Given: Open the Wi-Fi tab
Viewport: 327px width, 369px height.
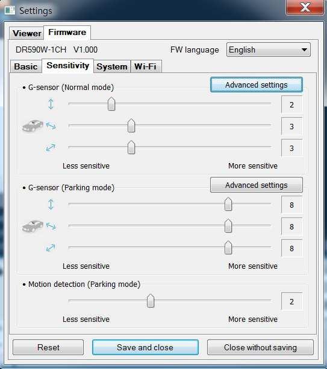Looking at the screenshot, I should [x=146, y=66].
